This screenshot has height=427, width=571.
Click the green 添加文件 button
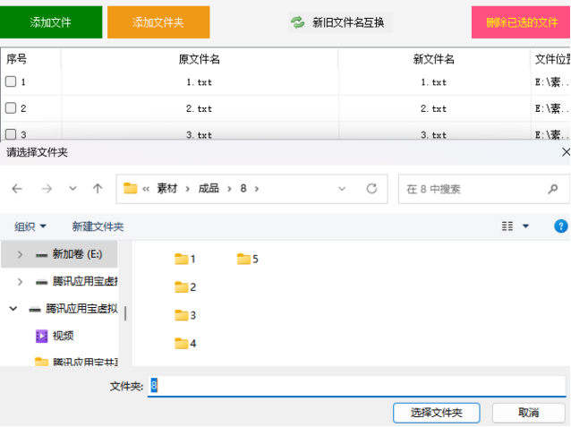pos(51,22)
